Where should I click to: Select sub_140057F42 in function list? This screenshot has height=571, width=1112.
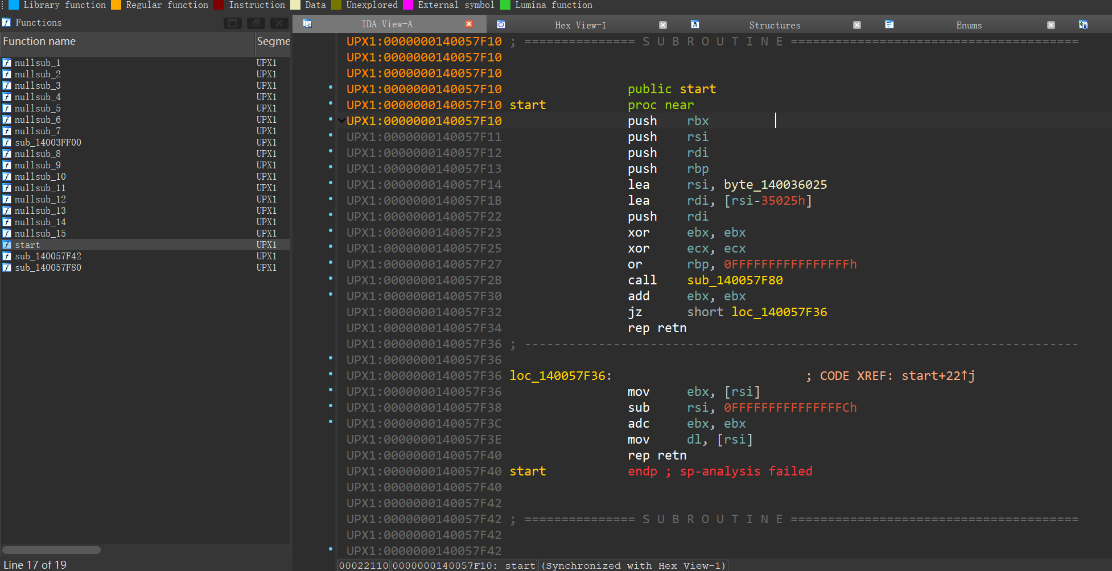pyautogui.click(x=145, y=256)
